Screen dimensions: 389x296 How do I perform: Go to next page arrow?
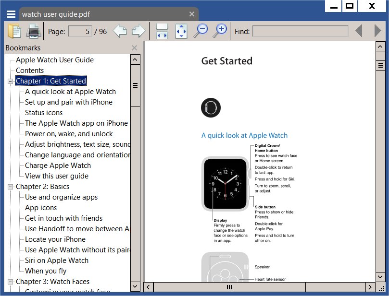[x=138, y=31]
